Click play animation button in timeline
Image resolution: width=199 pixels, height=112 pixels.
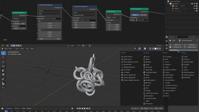[x=85, y=109]
